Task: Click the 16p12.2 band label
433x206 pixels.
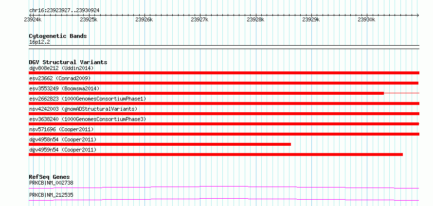Action: [39, 42]
